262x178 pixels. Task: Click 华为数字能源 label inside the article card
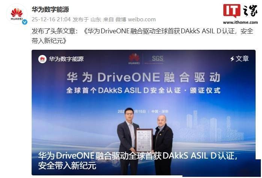(66, 59)
